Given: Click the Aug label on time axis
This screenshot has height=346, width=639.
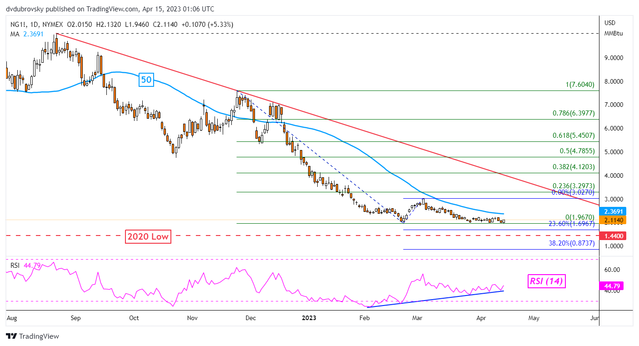Looking at the screenshot, I should [13, 318].
